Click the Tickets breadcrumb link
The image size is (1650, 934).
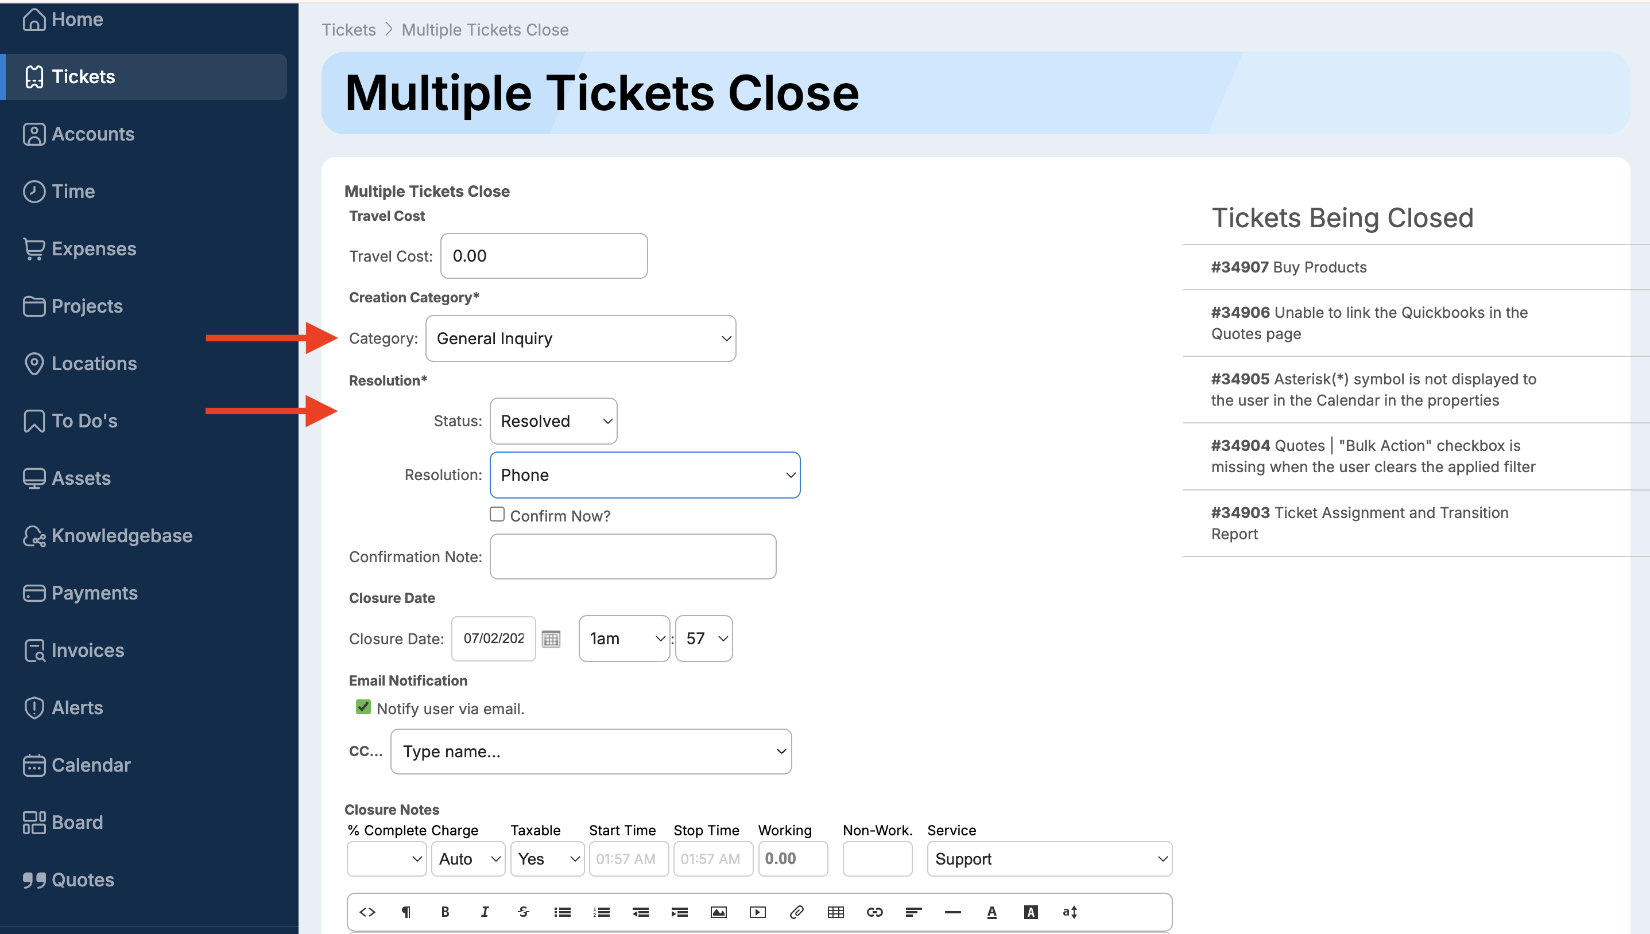[348, 29]
